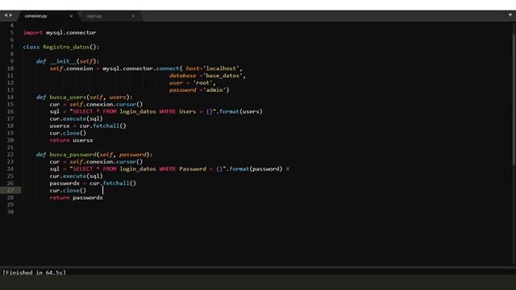
Task: Click the 'def __init__(self):' line
Action: click(68, 61)
